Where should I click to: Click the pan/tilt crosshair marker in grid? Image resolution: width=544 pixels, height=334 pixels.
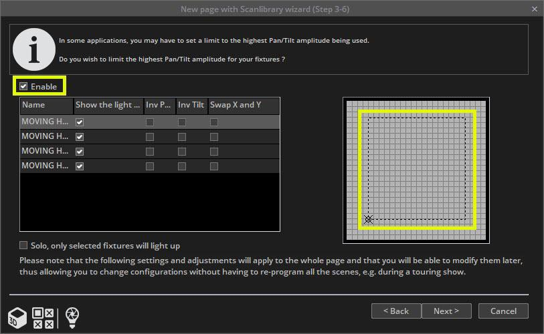(x=367, y=218)
